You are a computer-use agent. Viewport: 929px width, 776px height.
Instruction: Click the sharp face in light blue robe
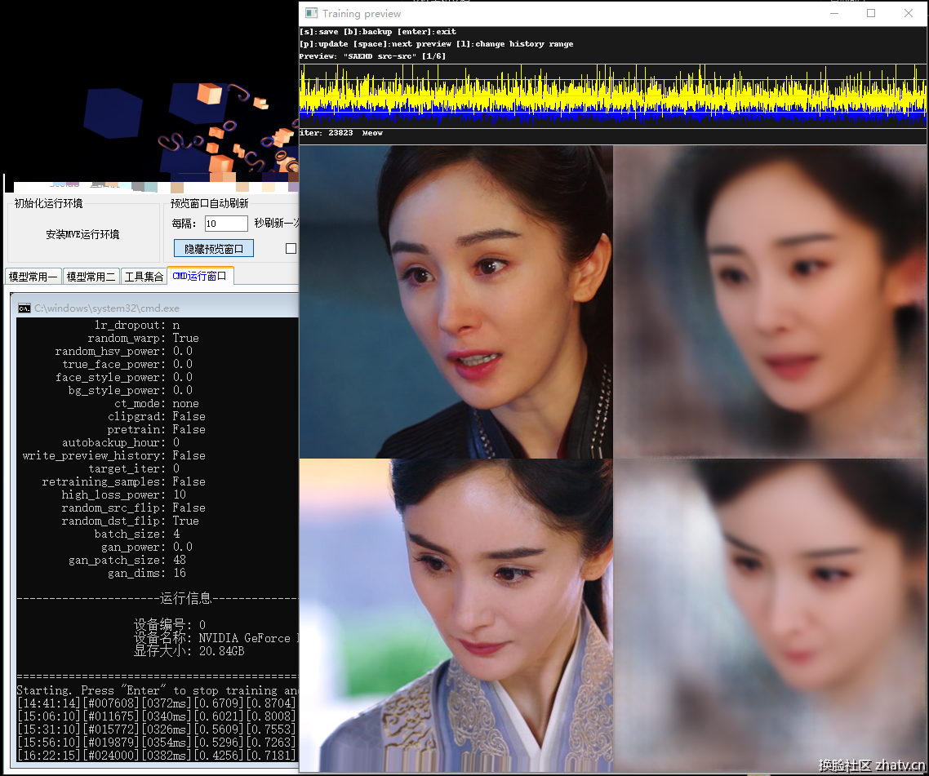click(x=456, y=615)
